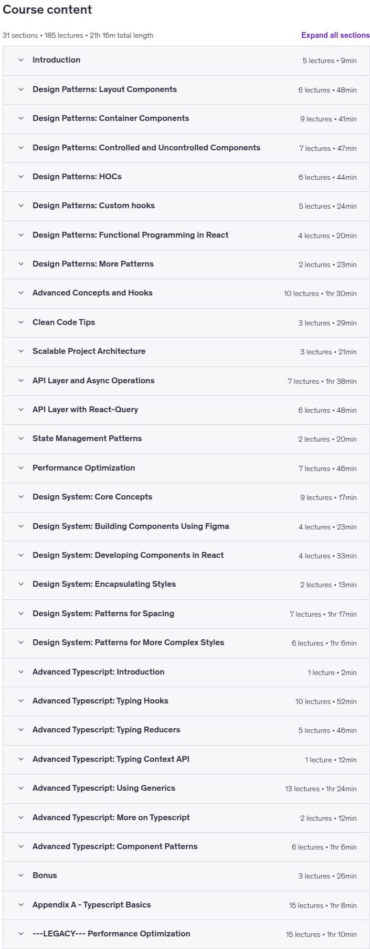
Task: Click chevron beside Advanced Typescript: Typing Hooks
Action: click(21, 701)
